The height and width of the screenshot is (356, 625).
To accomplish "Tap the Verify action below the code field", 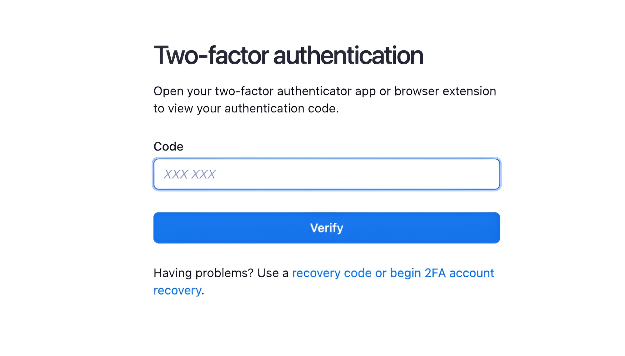I will coord(326,228).
